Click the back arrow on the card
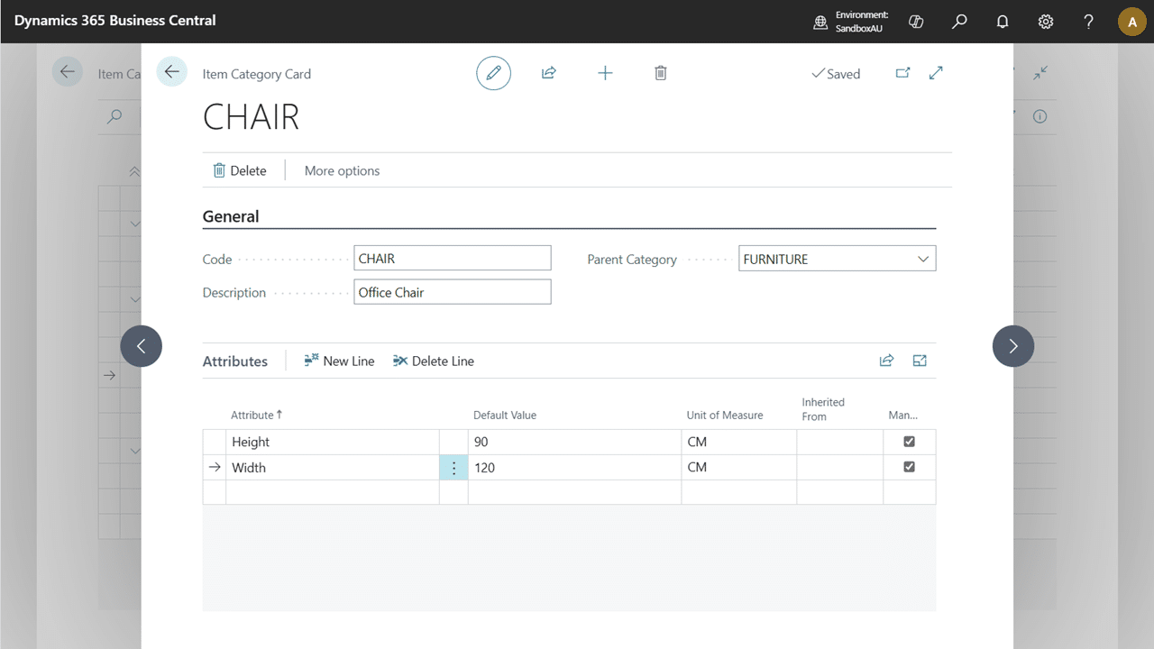1154x649 pixels. click(x=171, y=72)
